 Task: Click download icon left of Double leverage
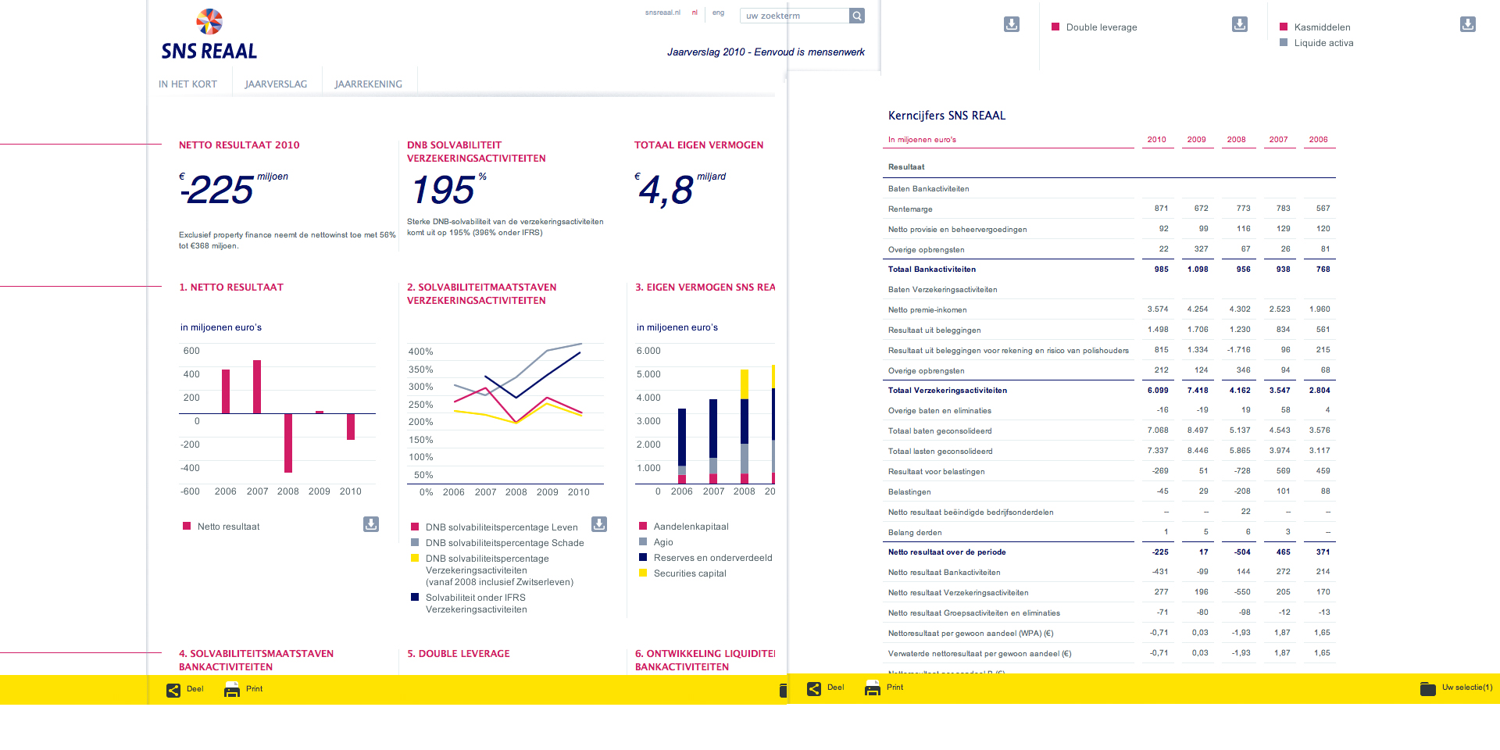[x=1012, y=24]
